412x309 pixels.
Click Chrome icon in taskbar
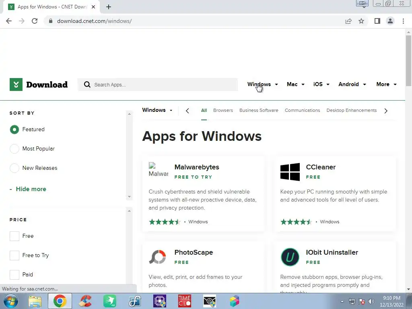(60, 301)
